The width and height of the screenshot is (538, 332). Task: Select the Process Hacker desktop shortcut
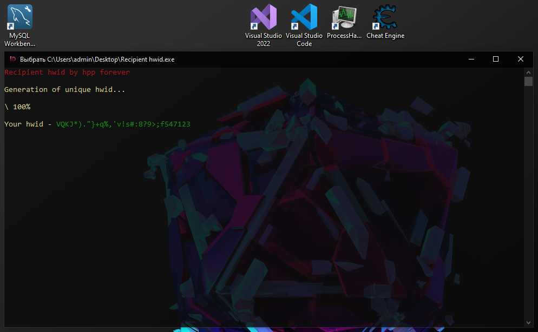click(x=344, y=17)
